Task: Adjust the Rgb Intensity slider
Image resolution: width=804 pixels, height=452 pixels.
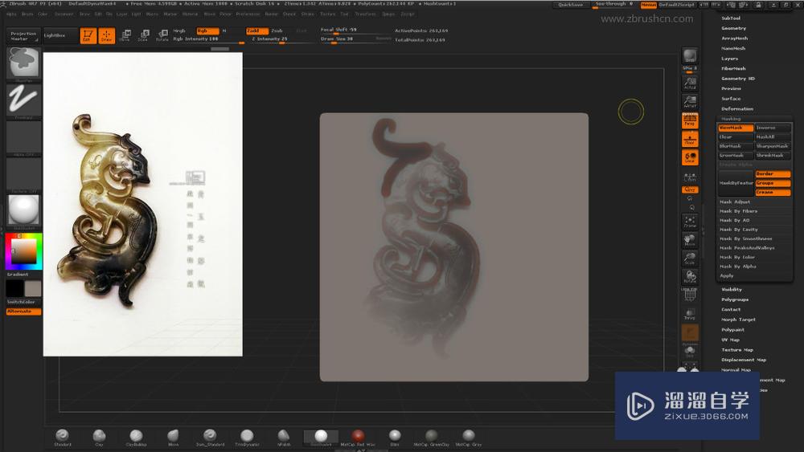Action: pyautogui.click(x=208, y=39)
